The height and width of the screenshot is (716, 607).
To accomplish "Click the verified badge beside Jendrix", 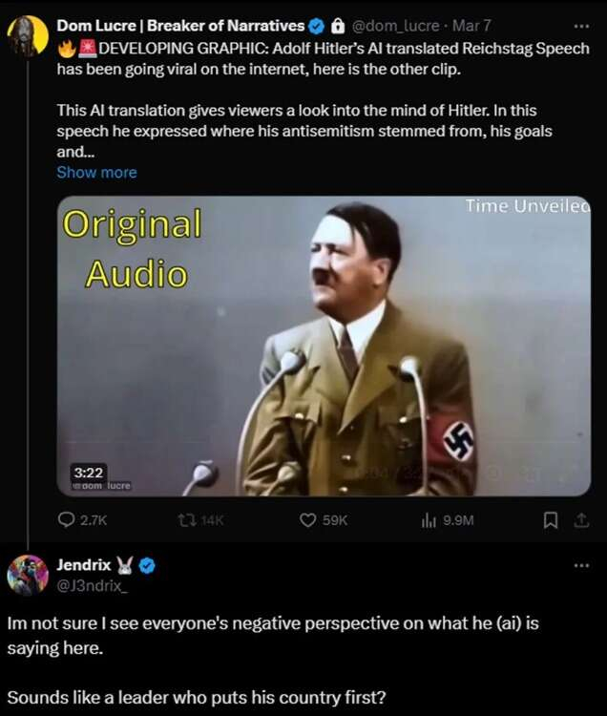I will point(147,565).
